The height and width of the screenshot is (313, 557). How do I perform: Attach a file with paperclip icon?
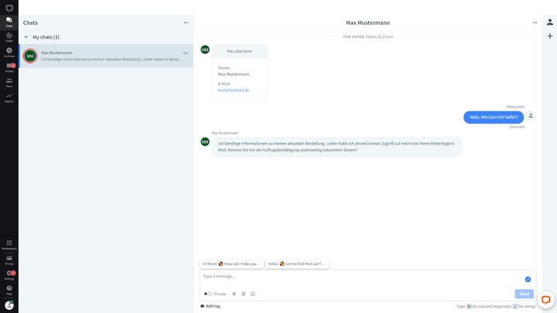pyautogui.click(x=243, y=294)
